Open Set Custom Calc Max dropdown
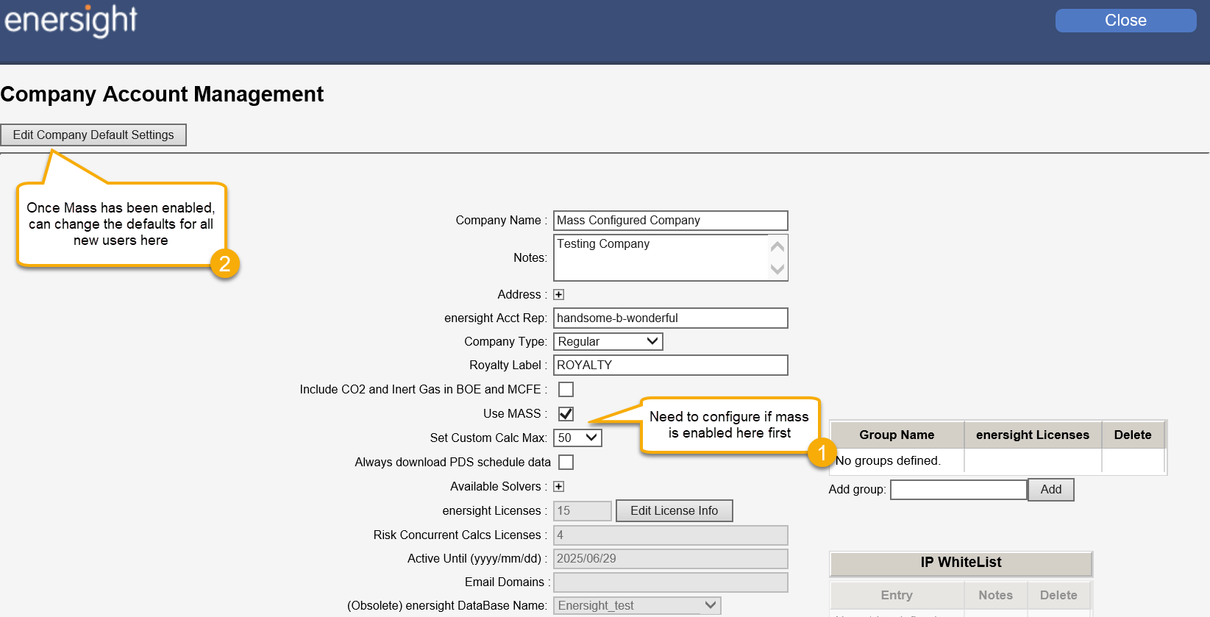 coord(577,438)
